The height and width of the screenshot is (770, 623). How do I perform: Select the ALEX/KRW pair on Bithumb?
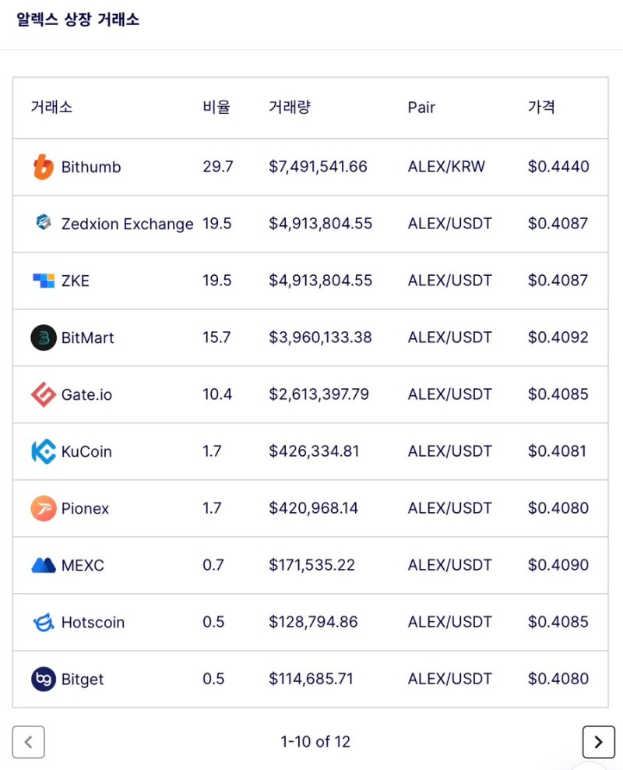446,167
